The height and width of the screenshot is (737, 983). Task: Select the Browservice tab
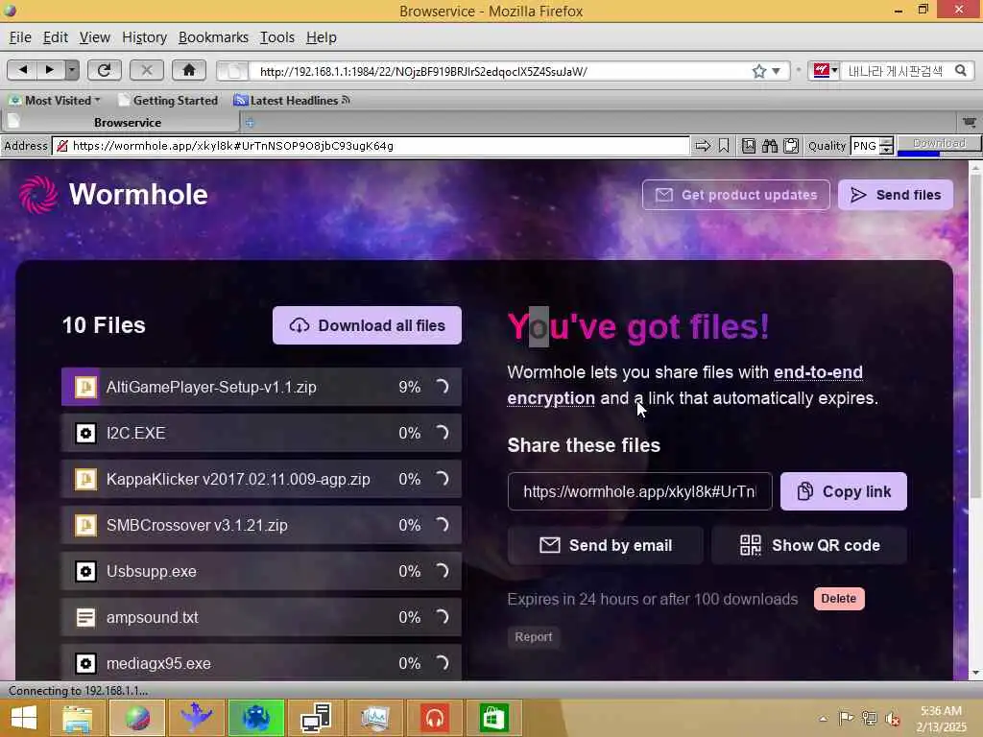coord(120,122)
